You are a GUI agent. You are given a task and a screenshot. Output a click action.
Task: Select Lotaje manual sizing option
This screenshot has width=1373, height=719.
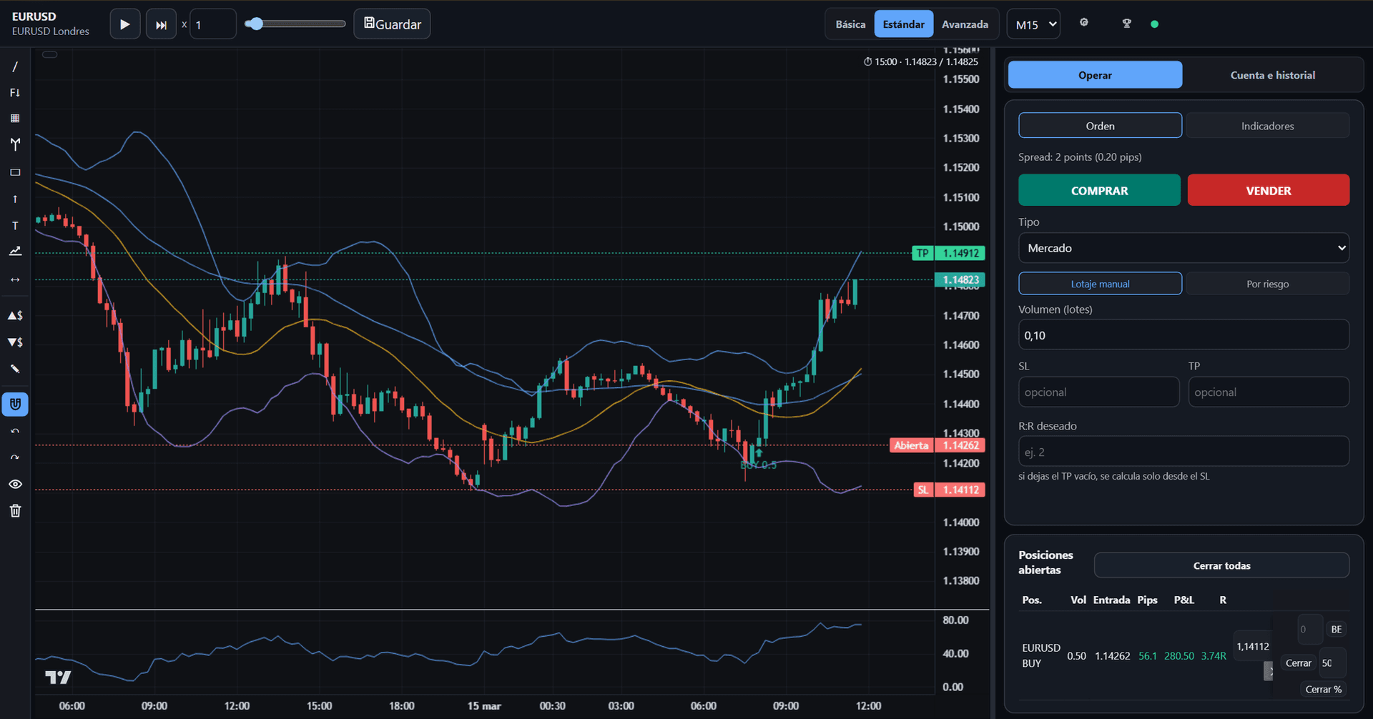point(1100,284)
